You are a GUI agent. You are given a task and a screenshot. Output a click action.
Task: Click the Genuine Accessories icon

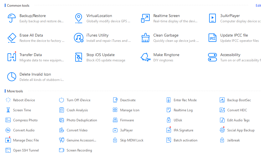[x=62, y=140]
